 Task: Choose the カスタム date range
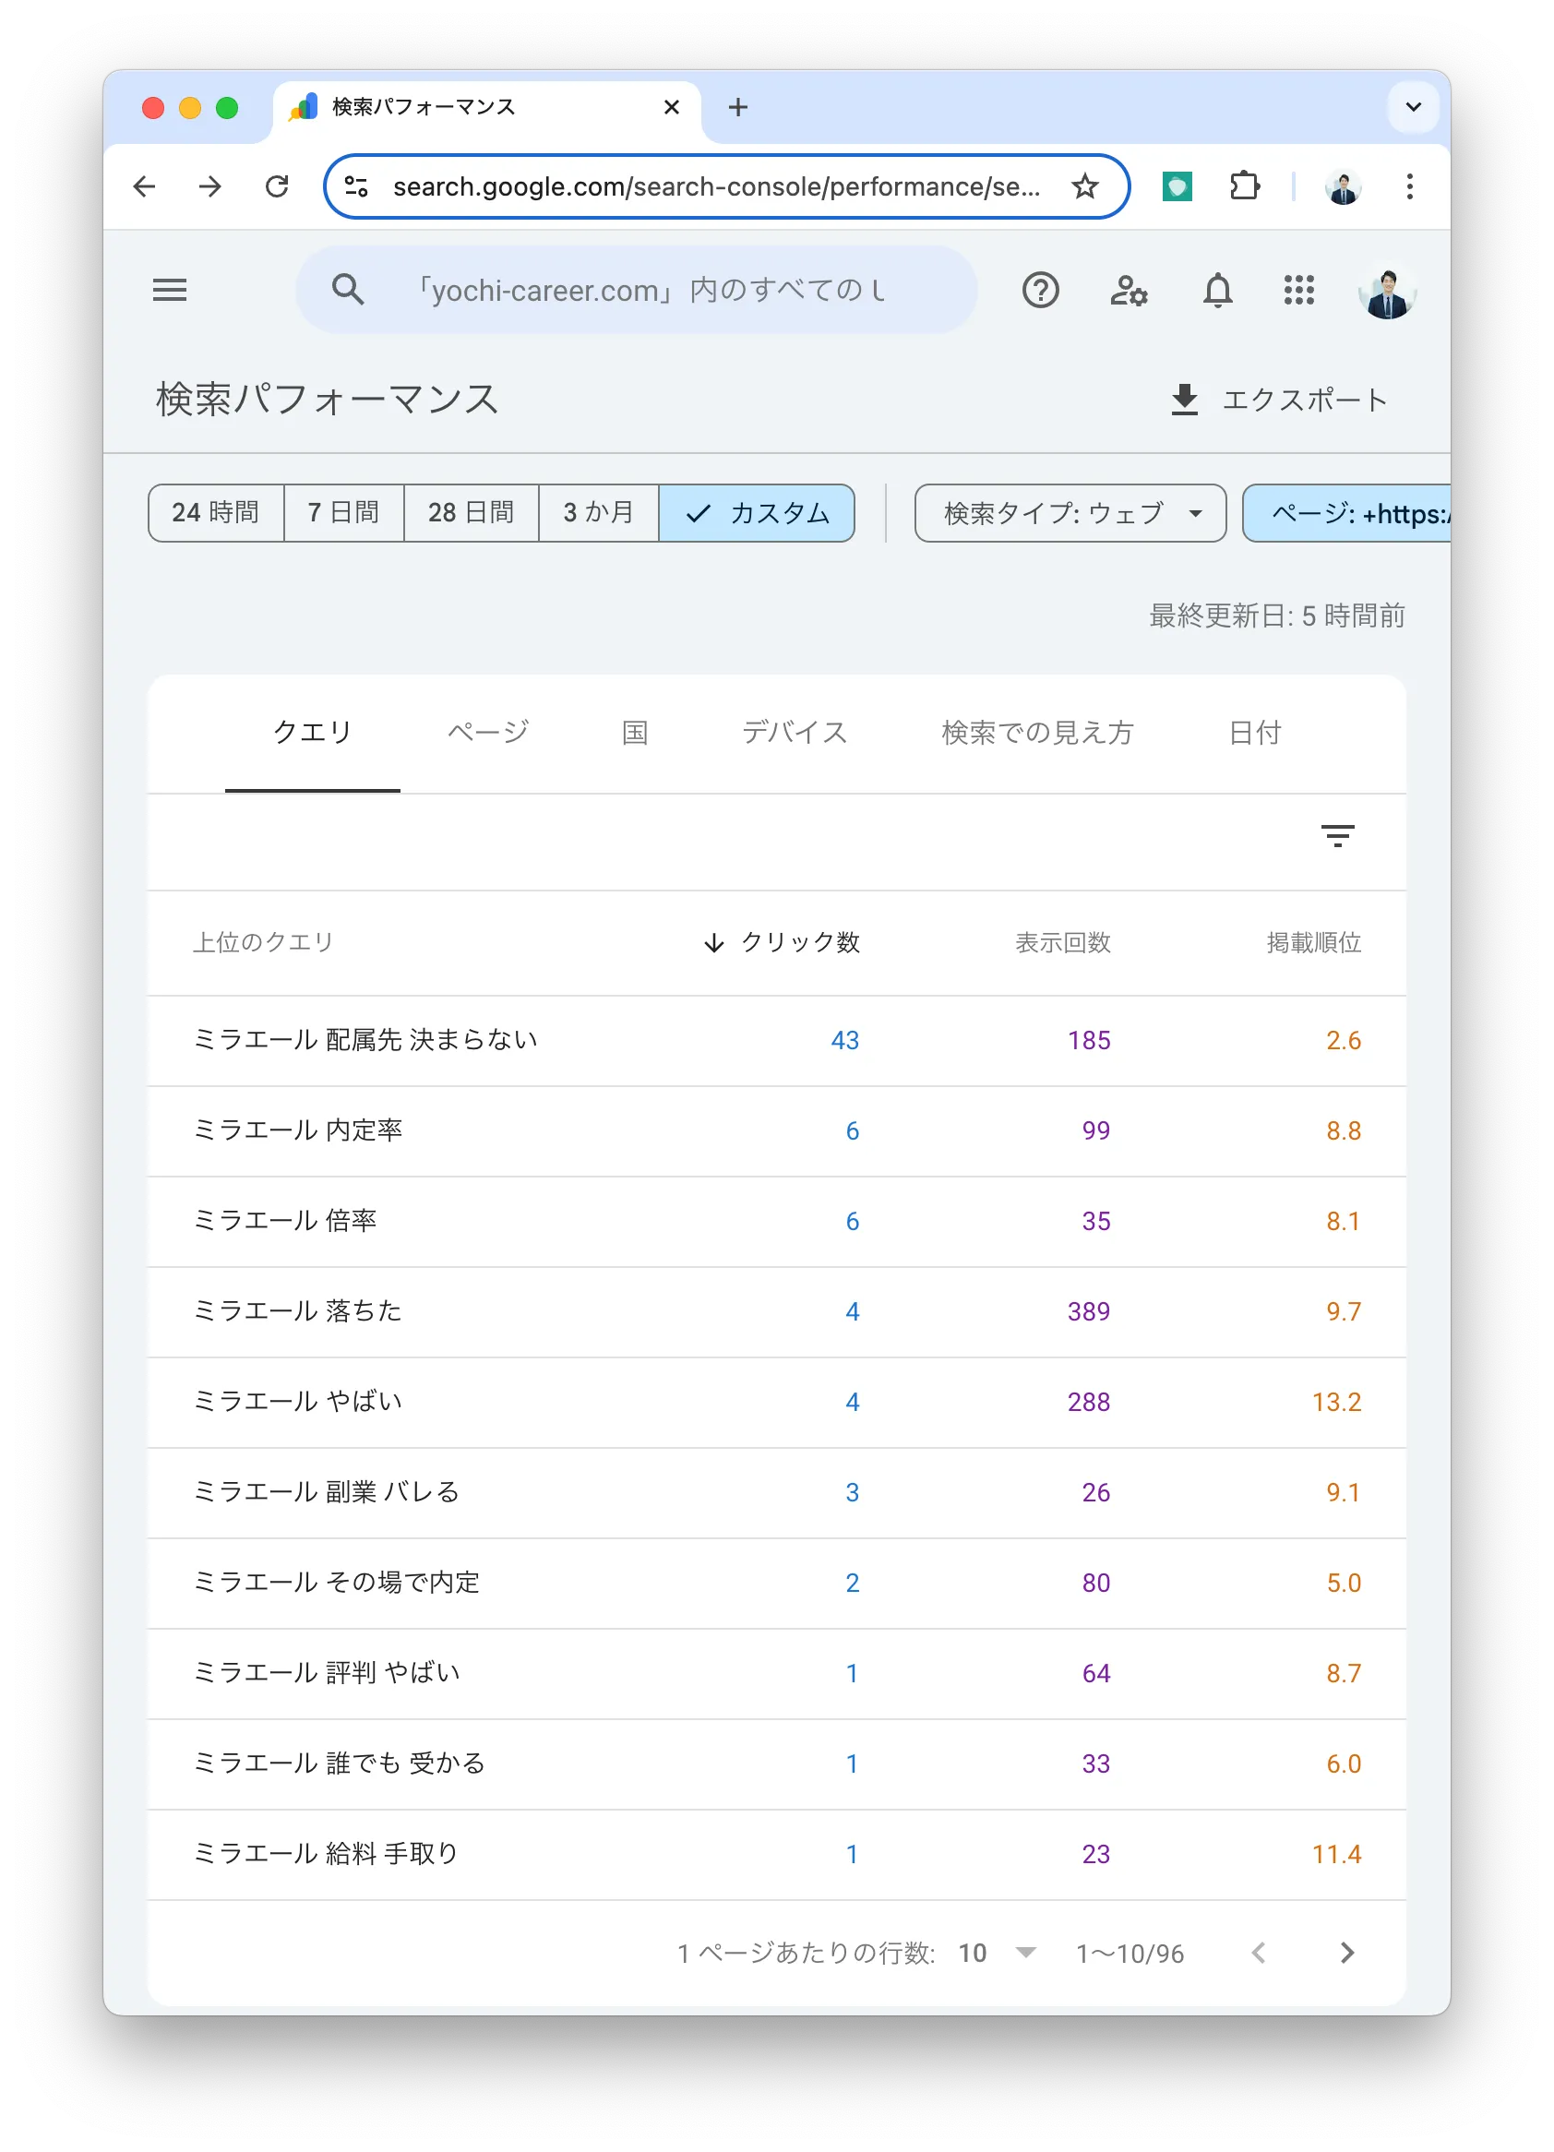point(757,513)
